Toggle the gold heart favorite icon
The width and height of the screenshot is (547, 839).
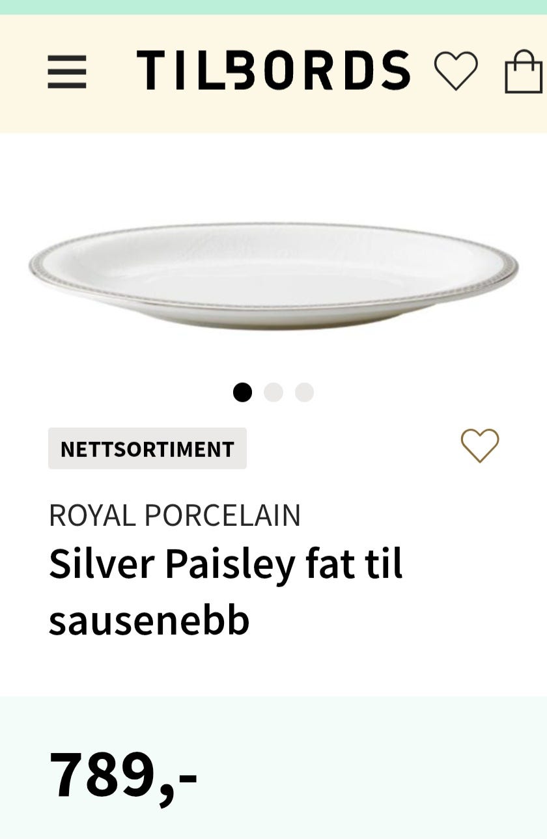click(480, 446)
